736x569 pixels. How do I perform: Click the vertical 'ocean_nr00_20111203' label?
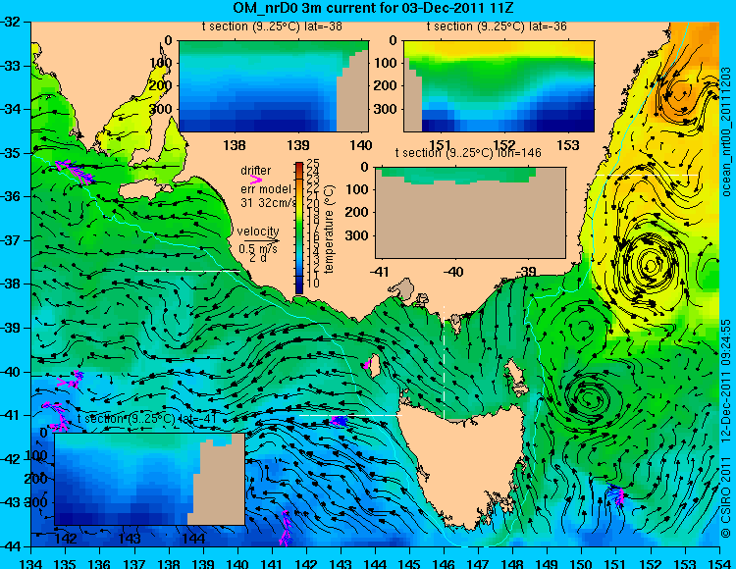click(725, 131)
